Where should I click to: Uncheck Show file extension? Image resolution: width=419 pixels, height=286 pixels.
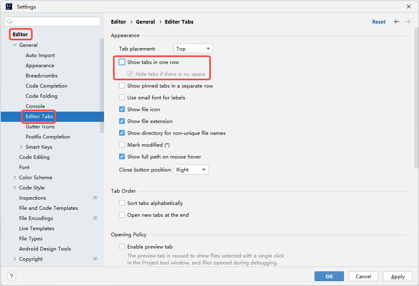click(x=122, y=121)
